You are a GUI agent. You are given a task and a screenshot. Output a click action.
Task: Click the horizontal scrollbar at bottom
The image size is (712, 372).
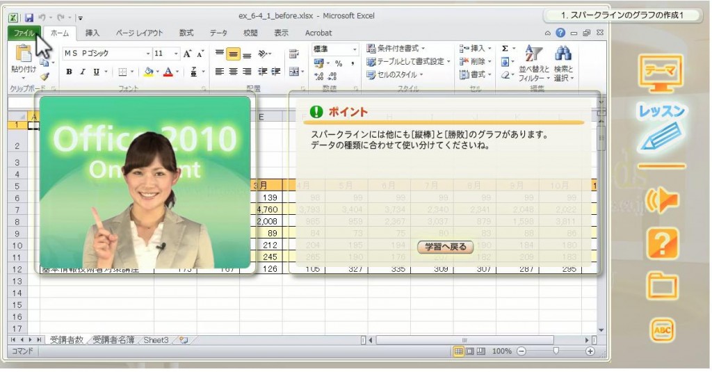point(464,340)
